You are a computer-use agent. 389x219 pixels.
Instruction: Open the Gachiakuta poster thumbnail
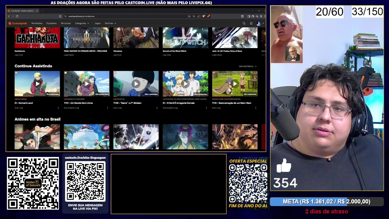37,38
